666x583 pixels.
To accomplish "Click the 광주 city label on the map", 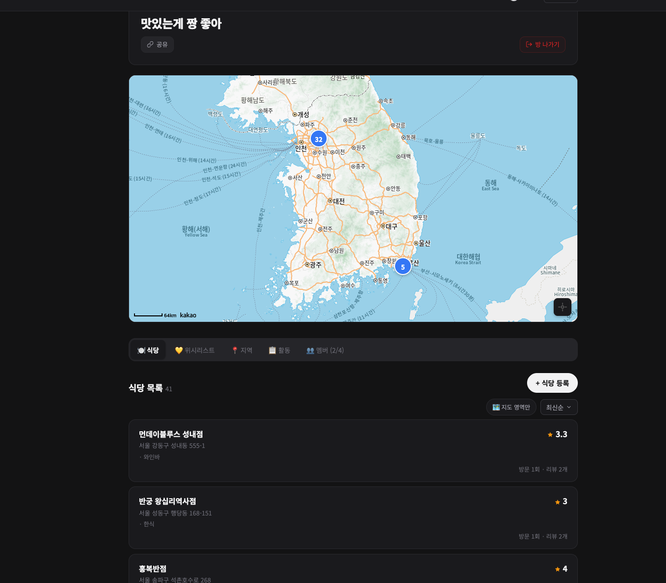I will coord(315,265).
